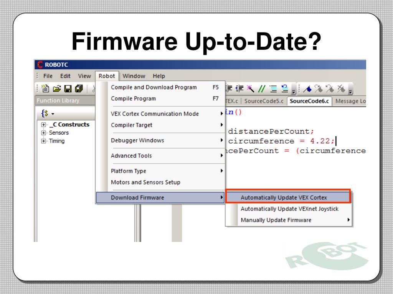Viewport: 393px width, 294px height.
Task: Click the value 4.22 in code
Action: click(320, 141)
